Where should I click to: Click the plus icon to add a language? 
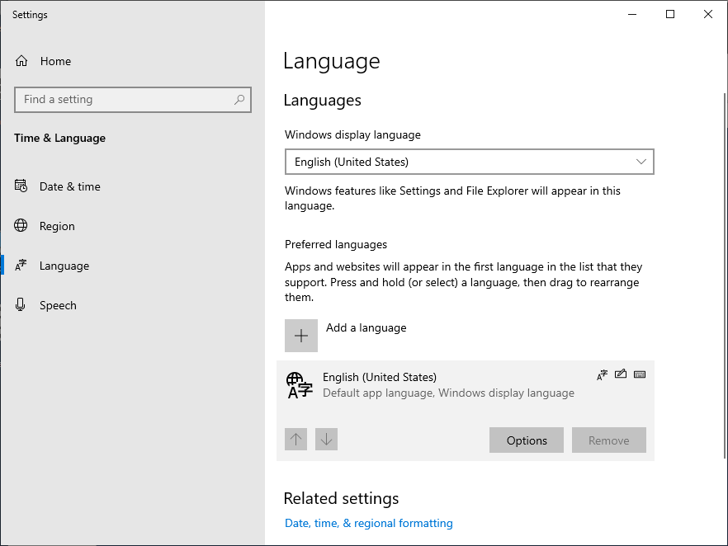(301, 336)
